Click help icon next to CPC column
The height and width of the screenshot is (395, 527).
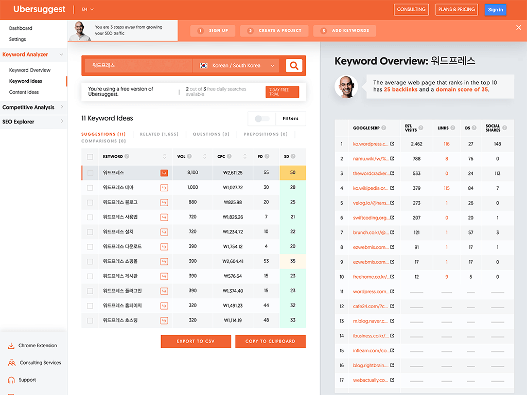tap(229, 156)
